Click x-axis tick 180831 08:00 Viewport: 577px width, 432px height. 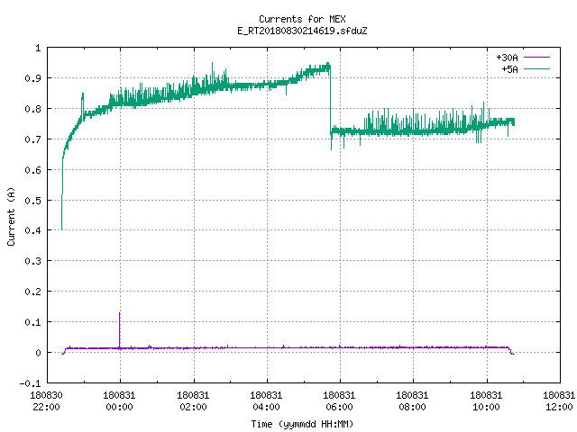(412, 401)
